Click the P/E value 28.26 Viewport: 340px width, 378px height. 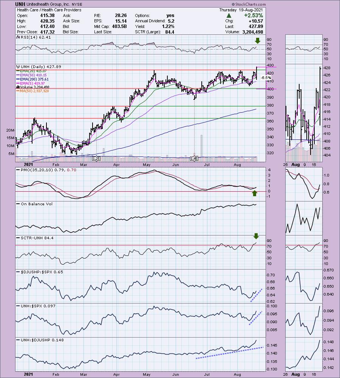click(x=121, y=15)
